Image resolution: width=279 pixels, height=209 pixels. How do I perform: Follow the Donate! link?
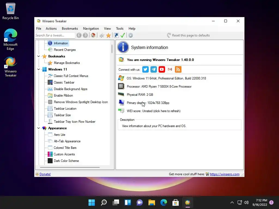click(x=45, y=174)
